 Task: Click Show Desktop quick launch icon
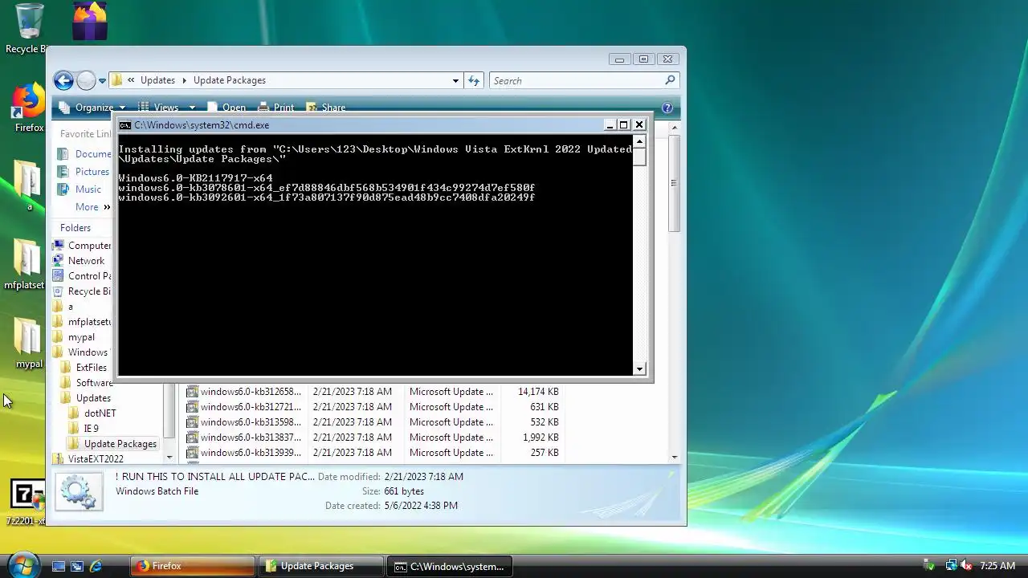point(58,566)
